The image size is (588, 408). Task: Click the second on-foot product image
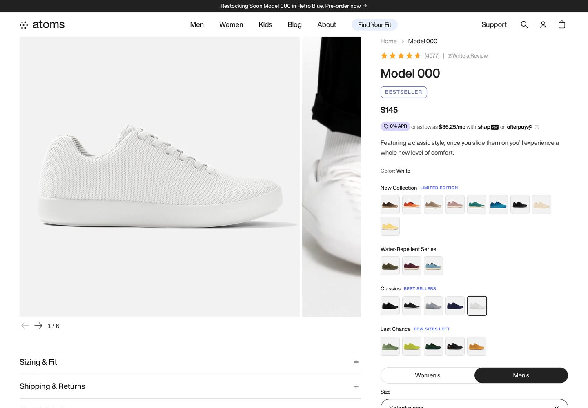(332, 177)
